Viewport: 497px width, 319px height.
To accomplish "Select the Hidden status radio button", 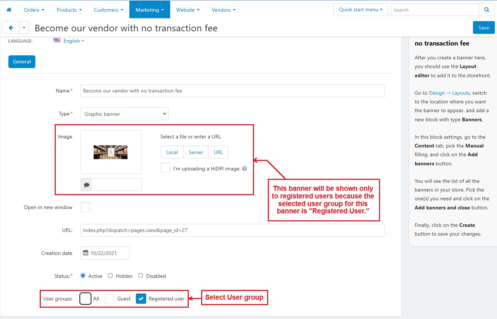I will (110, 276).
